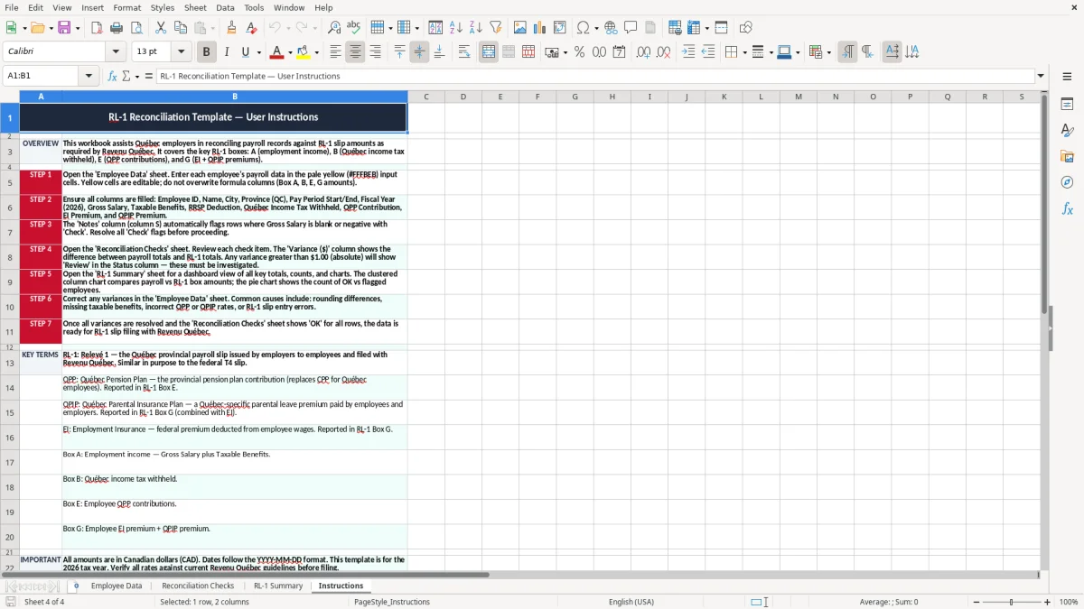Insert Image using toolbar icon
Viewport: 1084px width, 609px height.
[520, 28]
